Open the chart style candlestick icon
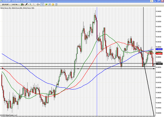Image resolution: width=164 pixels, height=117 pixels. pyautogui.click(x=22, y=4)
